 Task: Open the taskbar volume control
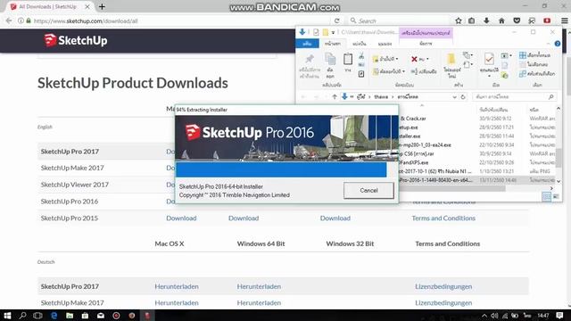(x=494, y=316)
